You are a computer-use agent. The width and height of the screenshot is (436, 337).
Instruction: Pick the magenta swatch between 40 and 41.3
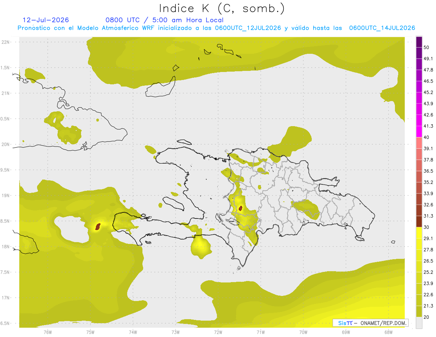point(419,132)
